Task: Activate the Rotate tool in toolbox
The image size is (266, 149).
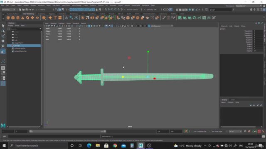Action: pos(3,46)
